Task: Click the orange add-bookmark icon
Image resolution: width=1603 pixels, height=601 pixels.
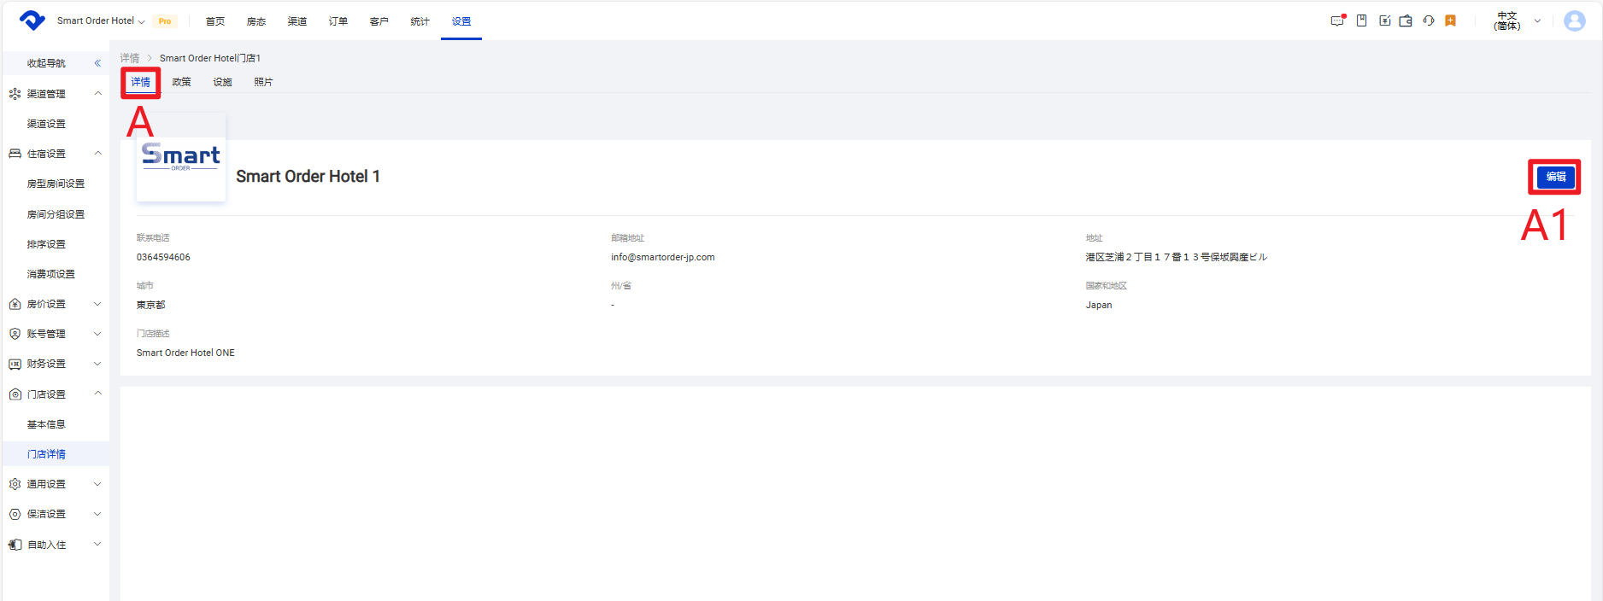Action: [x=1450, y=20]
